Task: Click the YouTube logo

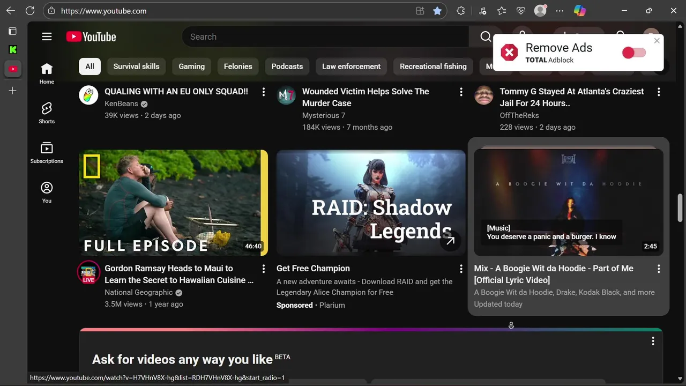Action: click(x=91, y=36)
